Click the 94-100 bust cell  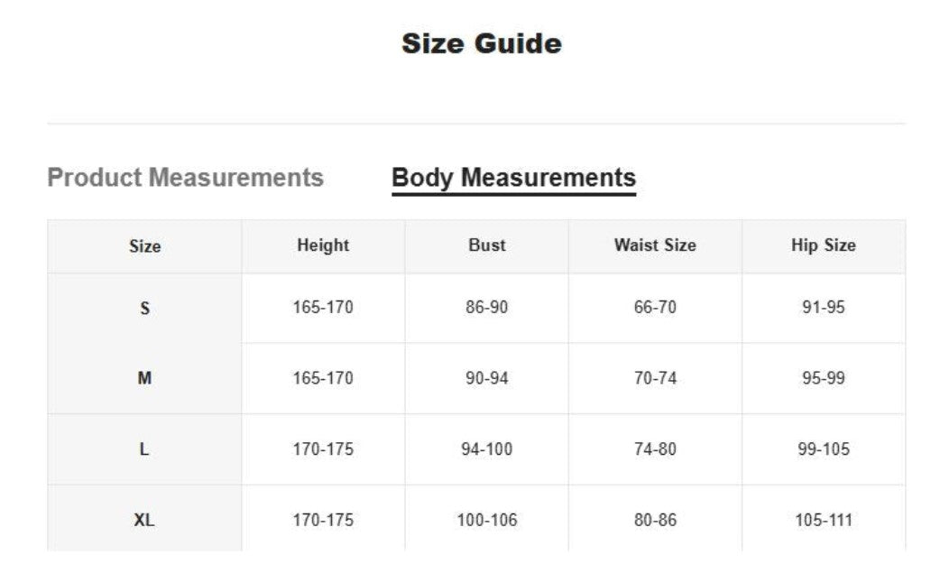point(487,448)
